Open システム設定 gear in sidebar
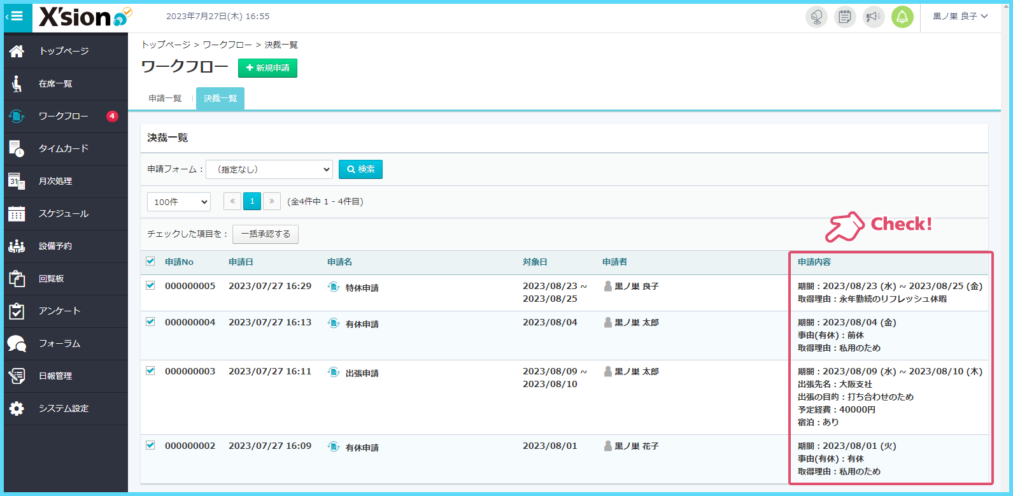 point(64,408)
